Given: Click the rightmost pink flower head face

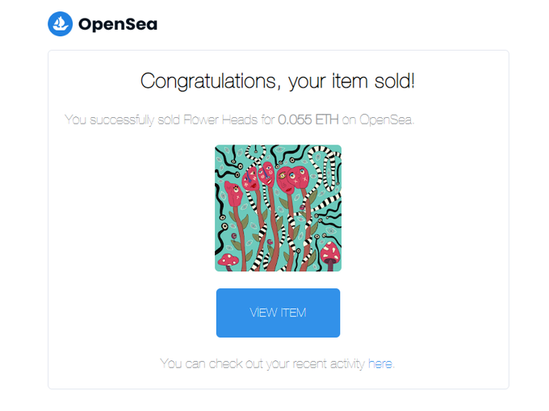Looking at the screenshot, I should [x=298, y=177].
